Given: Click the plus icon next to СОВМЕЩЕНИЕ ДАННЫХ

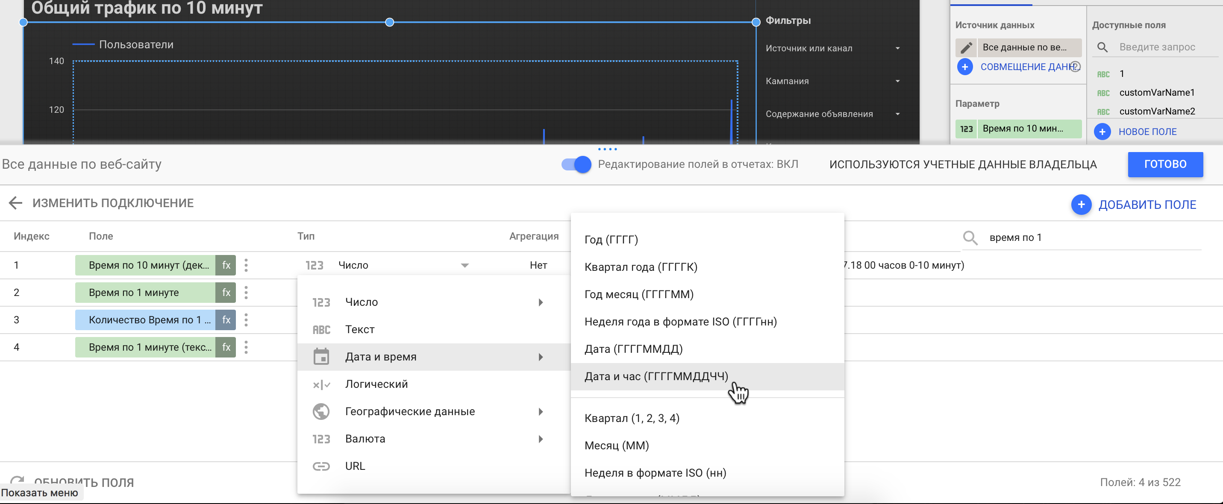Looking at the screenshot, I should [x=964, y=67].
